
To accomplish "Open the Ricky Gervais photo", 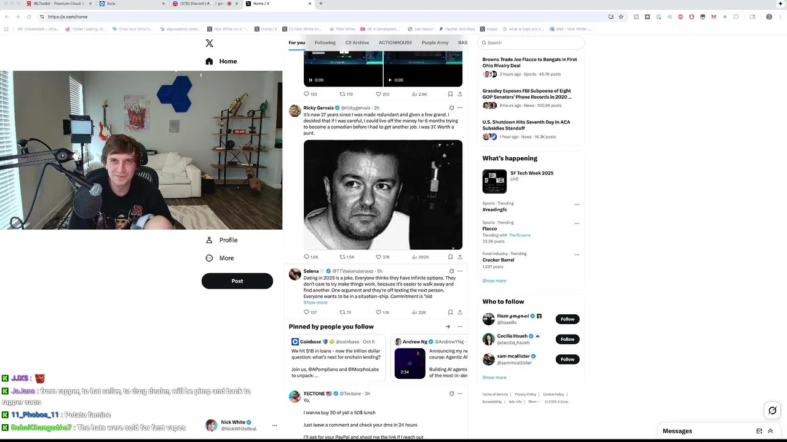I will click(383, 195).
